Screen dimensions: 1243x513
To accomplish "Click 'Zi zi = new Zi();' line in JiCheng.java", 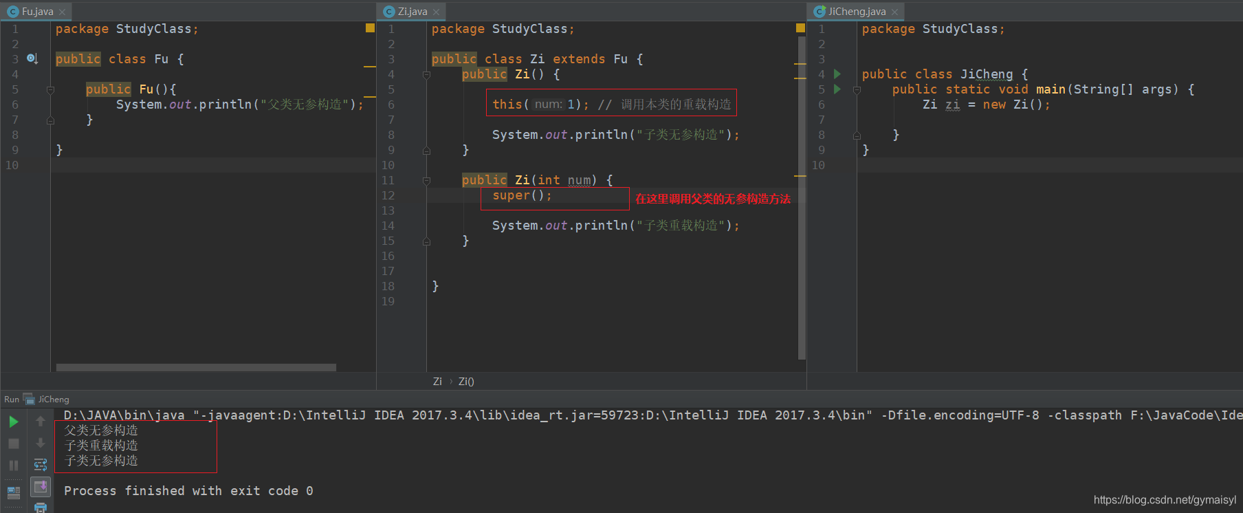I will [x=986, y=105].
